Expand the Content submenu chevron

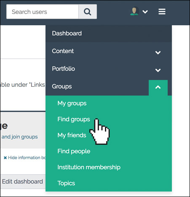pos(158,53)
